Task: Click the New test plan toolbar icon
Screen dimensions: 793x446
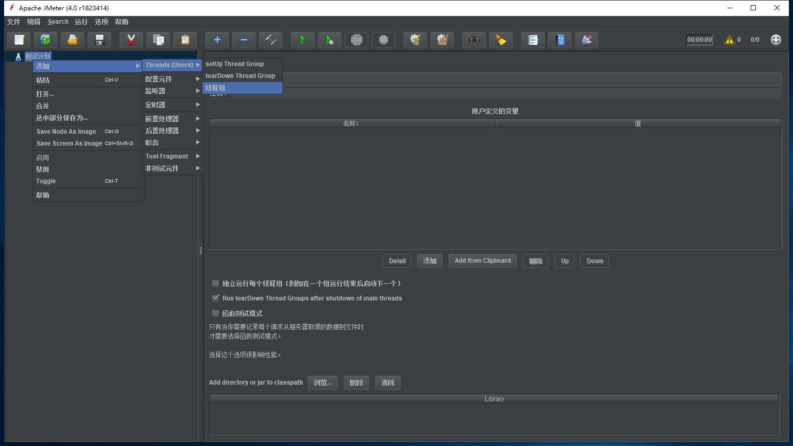Action: point(19,40)
